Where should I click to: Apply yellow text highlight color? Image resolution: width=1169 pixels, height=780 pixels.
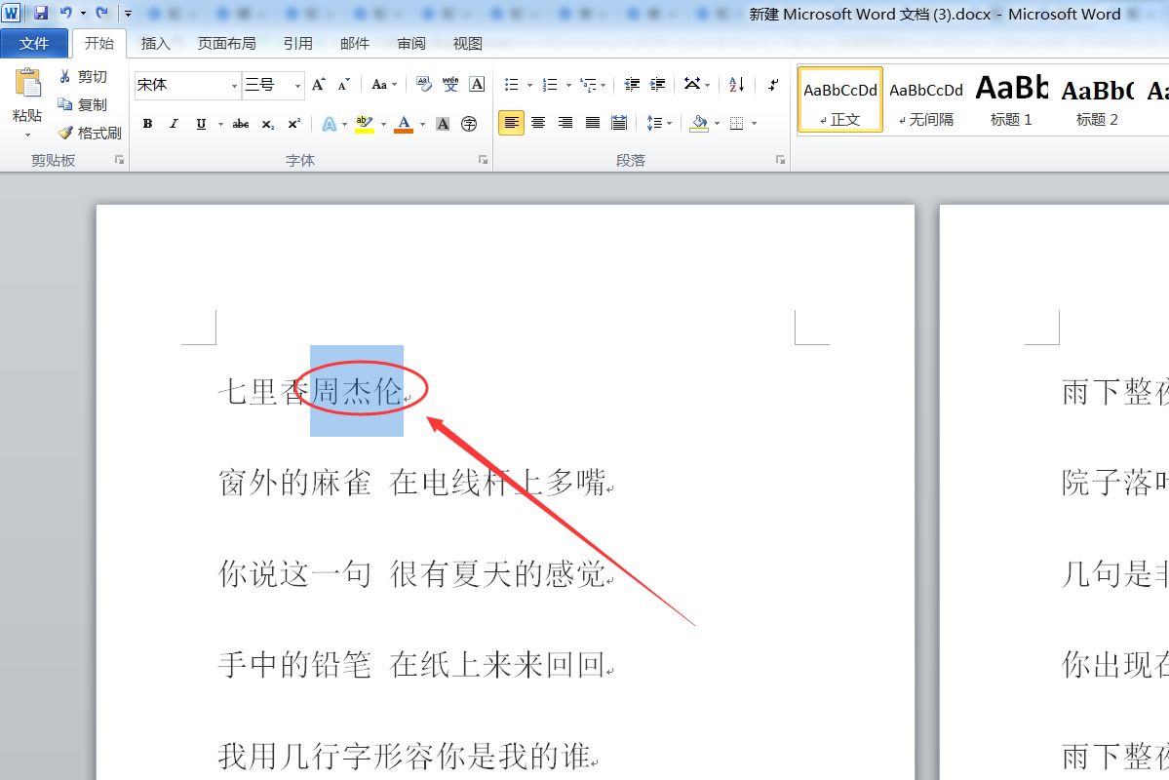coord(365,124)
